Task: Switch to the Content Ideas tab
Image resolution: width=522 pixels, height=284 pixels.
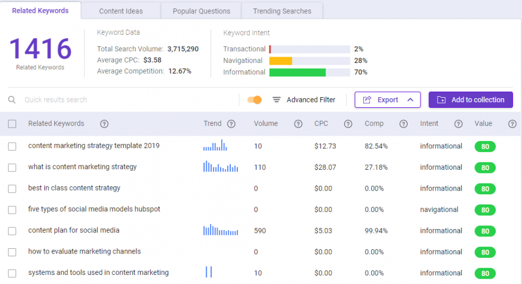Action: pyautogui.click(x=121, y=11)
